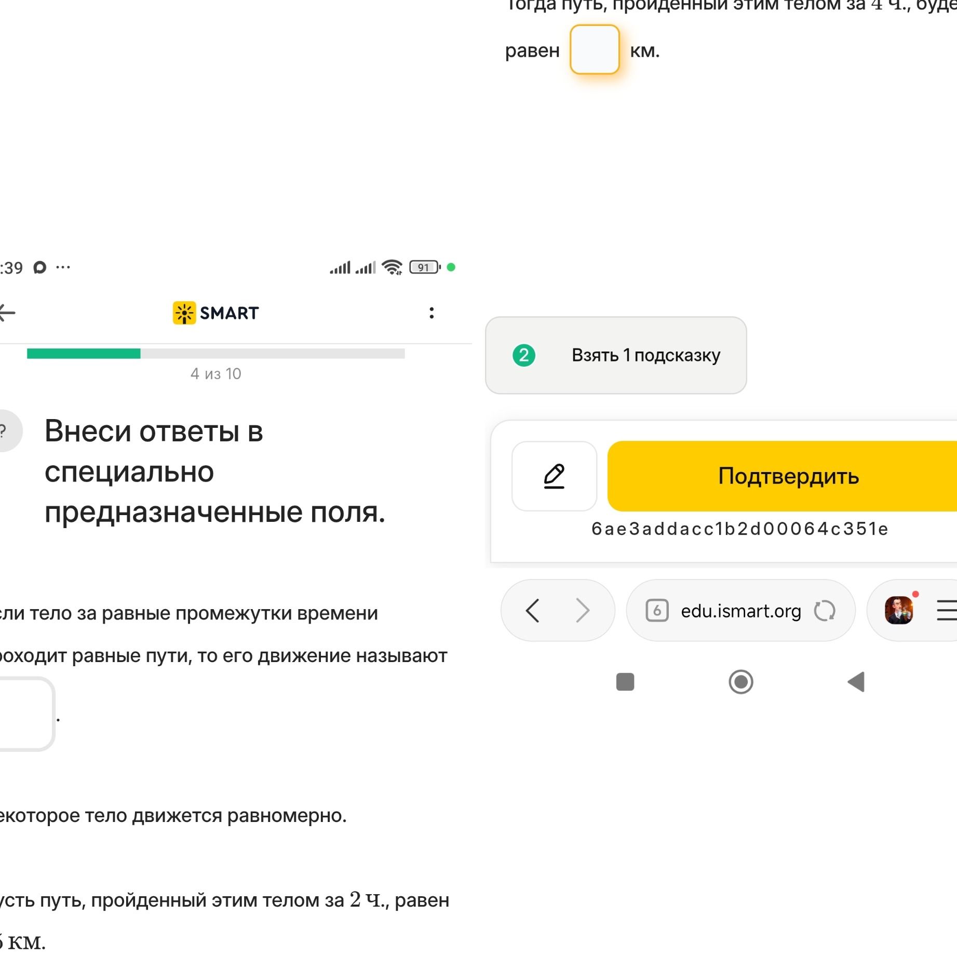Tap the green hint counter badge
This screenshot has height=957, width=957.
(x=524, y=355)
